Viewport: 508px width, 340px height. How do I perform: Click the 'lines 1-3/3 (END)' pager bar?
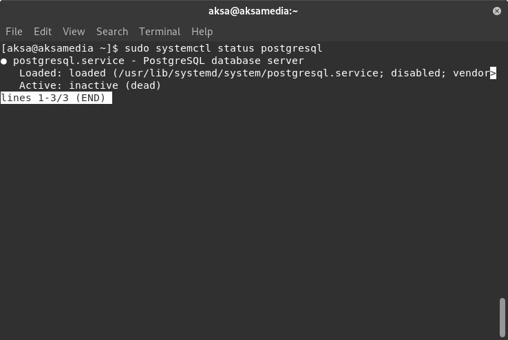click(x=56, y=98)
